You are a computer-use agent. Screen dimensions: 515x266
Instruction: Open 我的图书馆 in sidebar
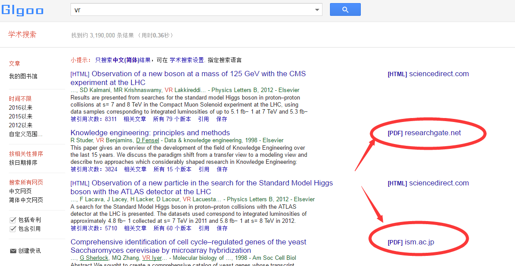coord(23,76)
